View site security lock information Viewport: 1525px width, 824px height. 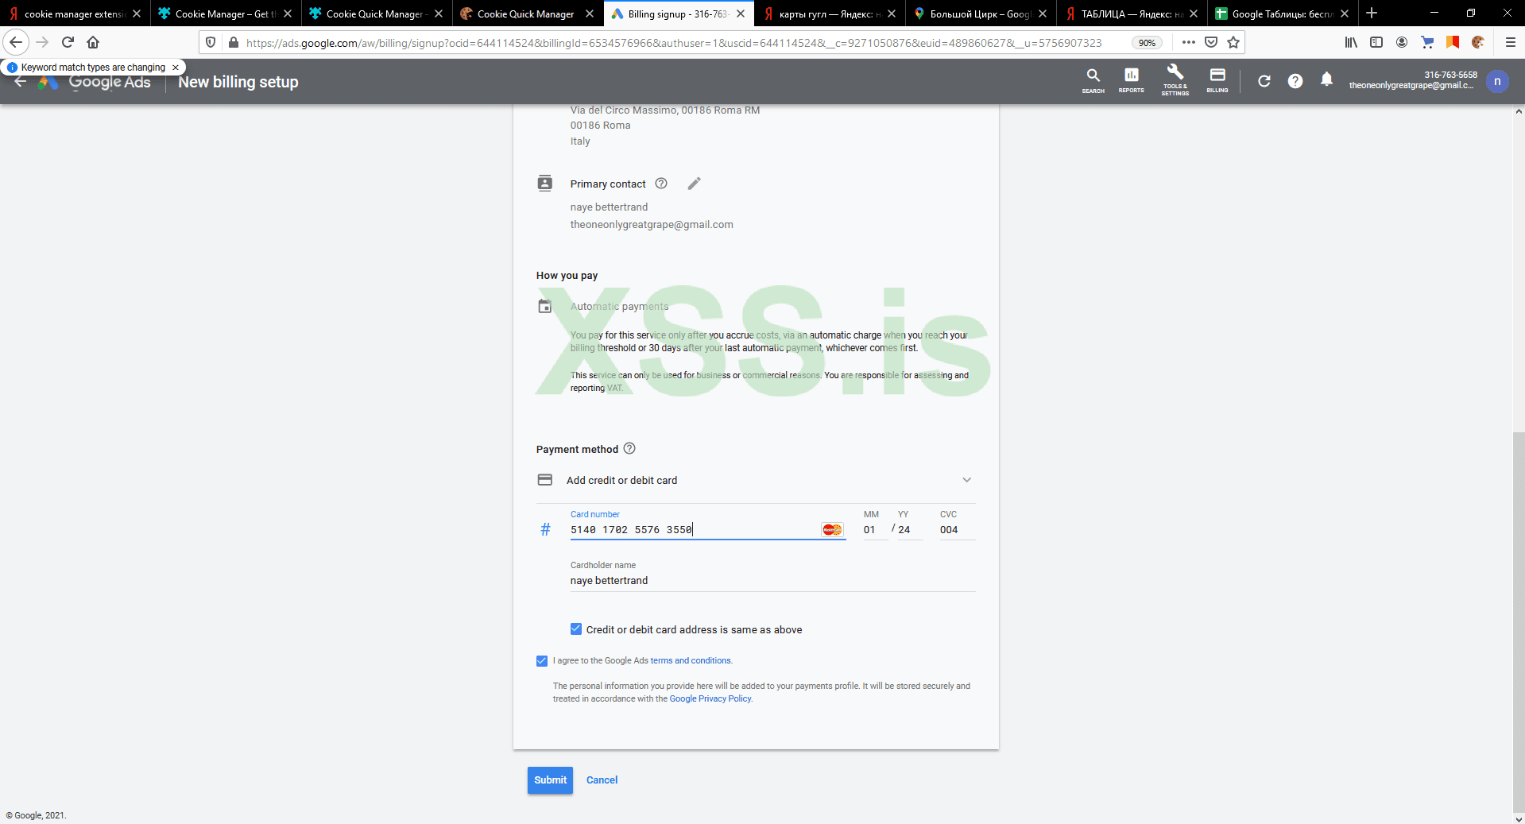click(x=233, y=42)
